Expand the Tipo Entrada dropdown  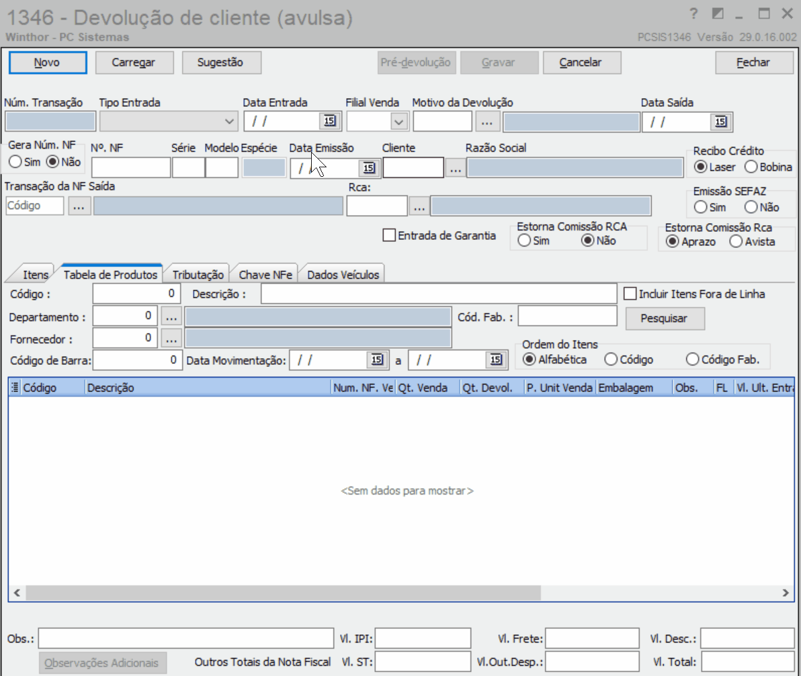pyautogui.click(x=229, y=122)
